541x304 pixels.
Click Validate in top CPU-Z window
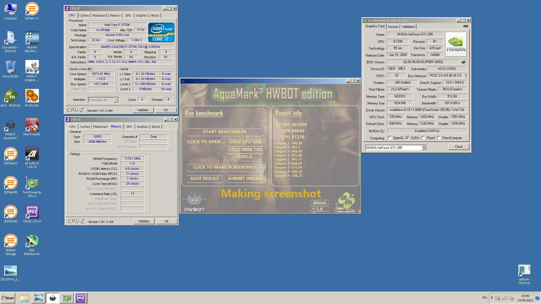click(x=143, y=110)
